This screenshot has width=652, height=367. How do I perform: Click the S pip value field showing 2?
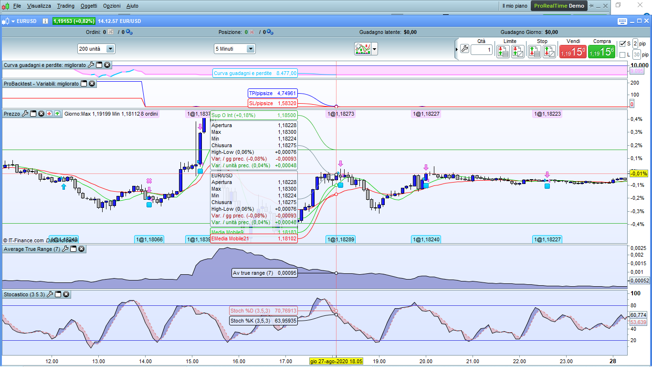(635, 43)
